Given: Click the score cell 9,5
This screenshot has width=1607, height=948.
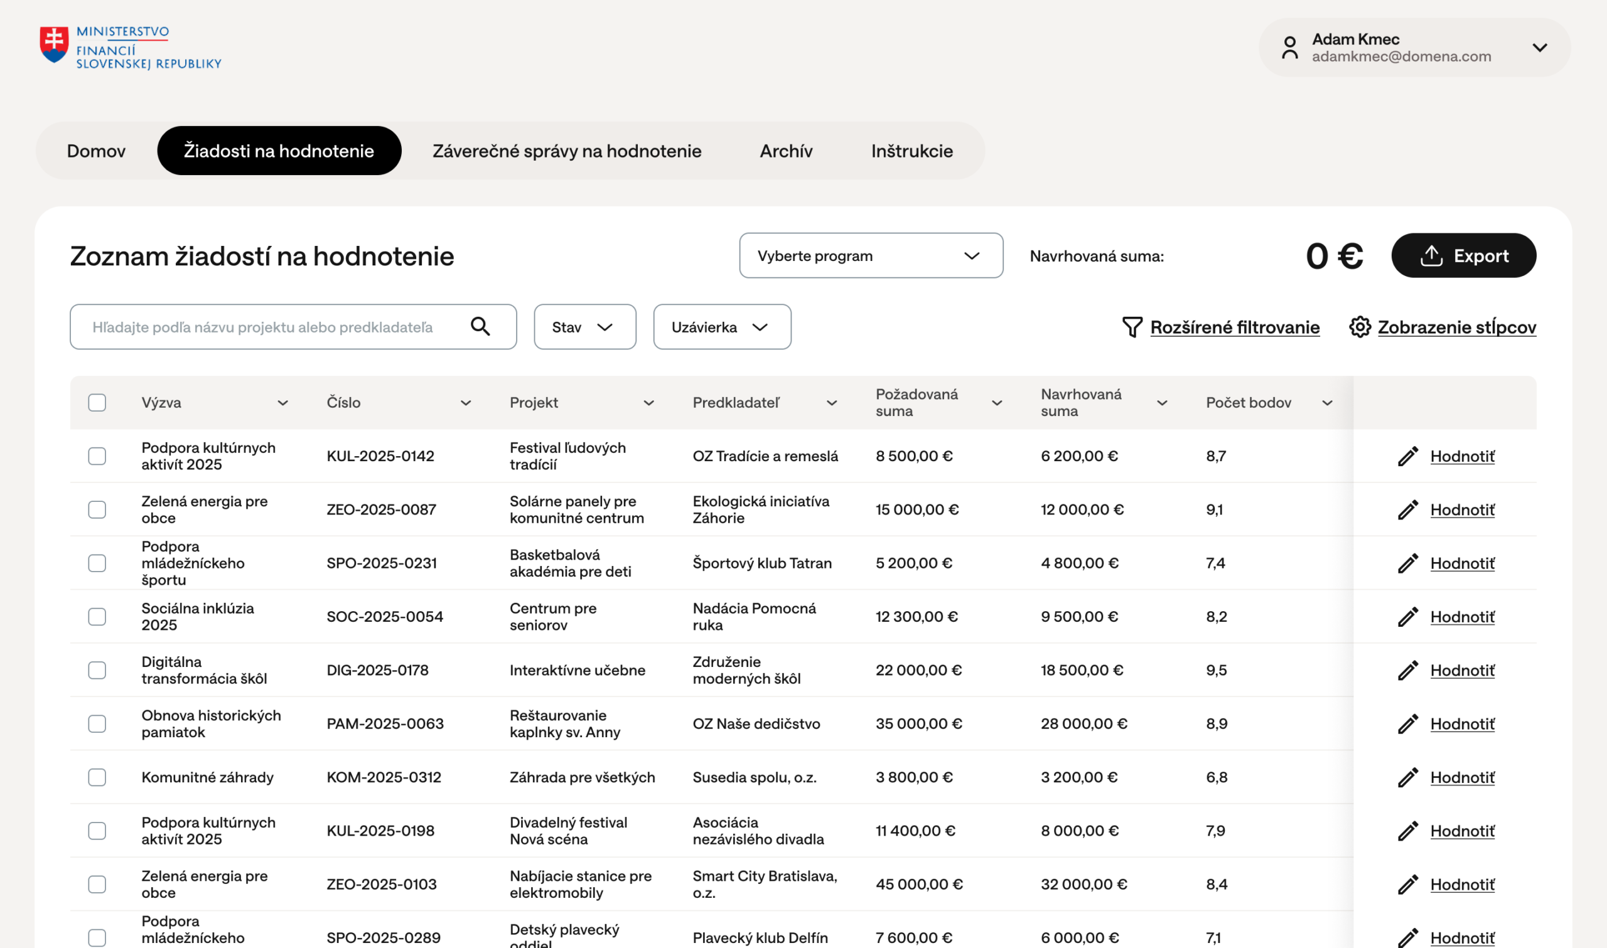Looking at the screenshot, I should (1216, 671).
